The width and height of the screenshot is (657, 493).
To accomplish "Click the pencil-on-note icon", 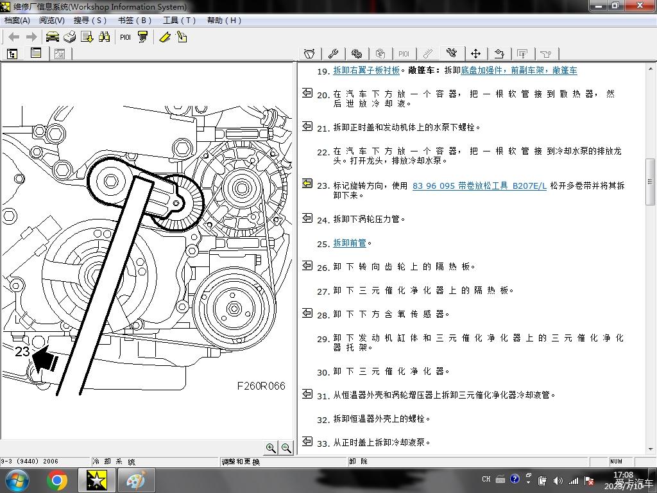I will click(182, 37).
